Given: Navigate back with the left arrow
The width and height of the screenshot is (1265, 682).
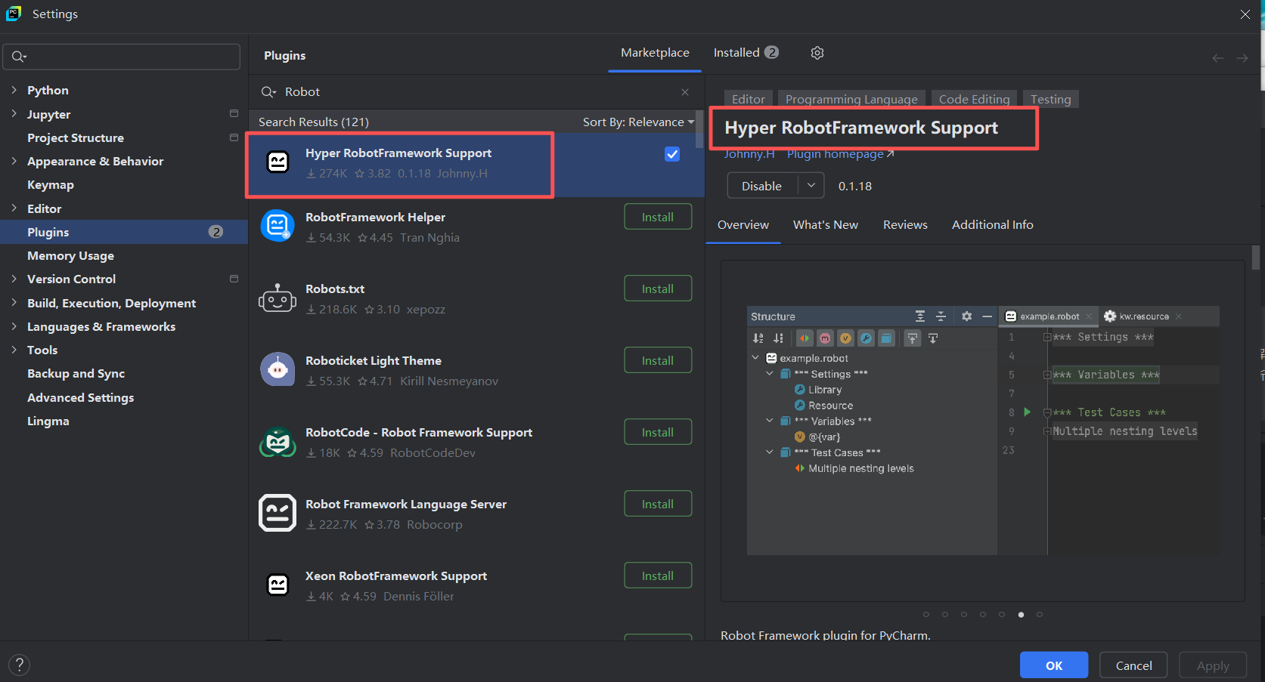Looking at the screenshot, I should pos(1217,58).
